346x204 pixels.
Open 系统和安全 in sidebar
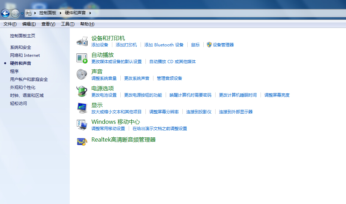coord(21,47)
